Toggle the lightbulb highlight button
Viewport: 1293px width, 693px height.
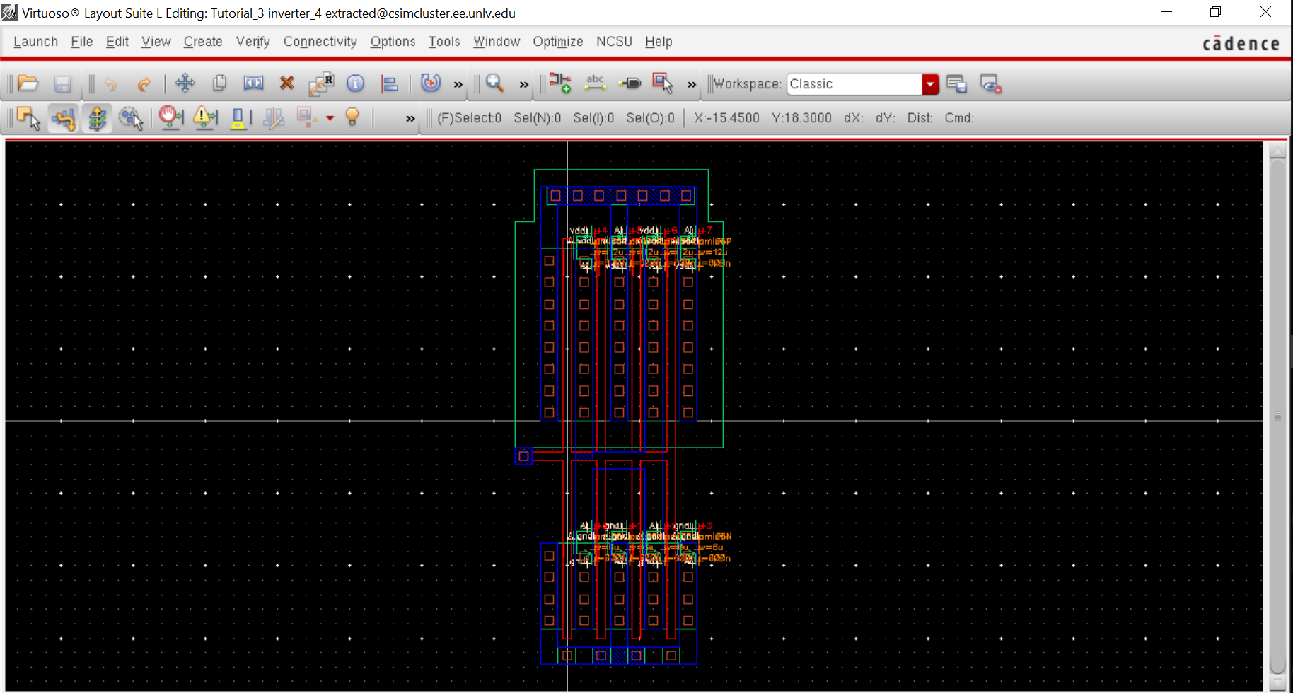click(352, 117)
